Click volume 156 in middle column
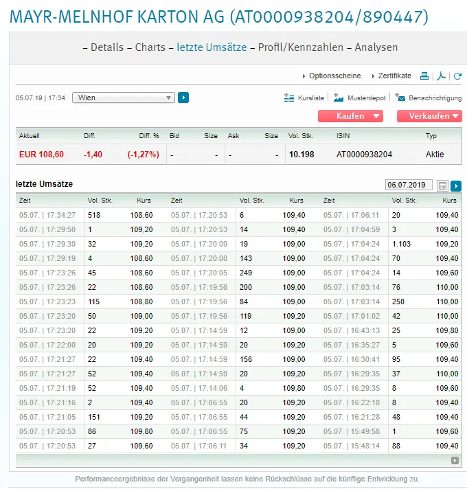467x489 pixels. point(246,359)
